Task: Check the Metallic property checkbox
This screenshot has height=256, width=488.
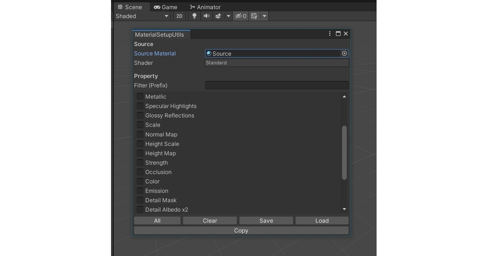Action: [x=140, y=97]
